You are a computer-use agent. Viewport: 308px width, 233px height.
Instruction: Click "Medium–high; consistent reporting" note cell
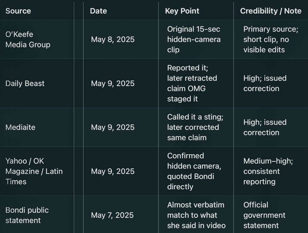tap(268, 171)
